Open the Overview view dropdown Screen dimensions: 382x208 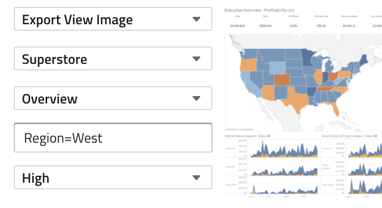113,99
